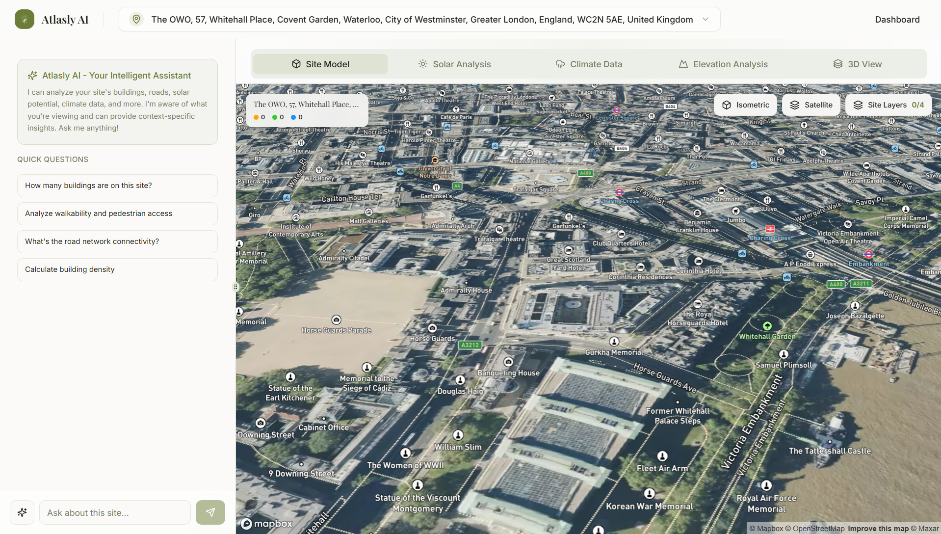Open the Elevation Analysis tab
The image size is (941, 534).
click(x=723, y=64)
